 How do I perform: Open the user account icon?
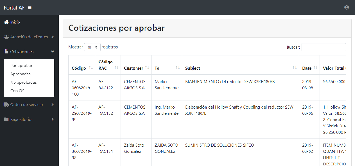[x=347, y=7]
